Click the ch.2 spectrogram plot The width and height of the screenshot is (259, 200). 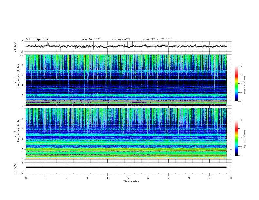pos(126,134)
